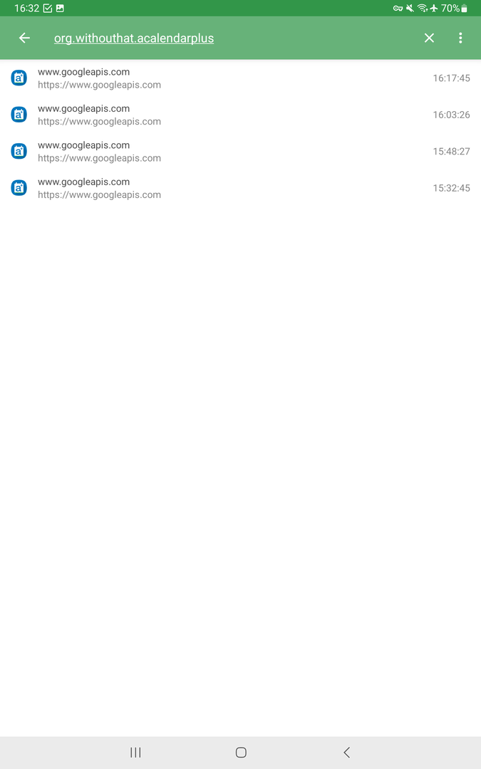Tap the picture notification icon in the status bar
The width and height of the screenshot is (481, 769).
click(x=60, y=9)
